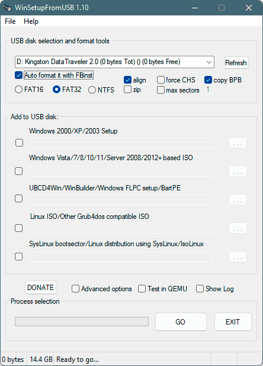Click browse button for Linux ISO/Grub4dos entry
This screenshot has width=263, height=366.
(x=238, y=228)
